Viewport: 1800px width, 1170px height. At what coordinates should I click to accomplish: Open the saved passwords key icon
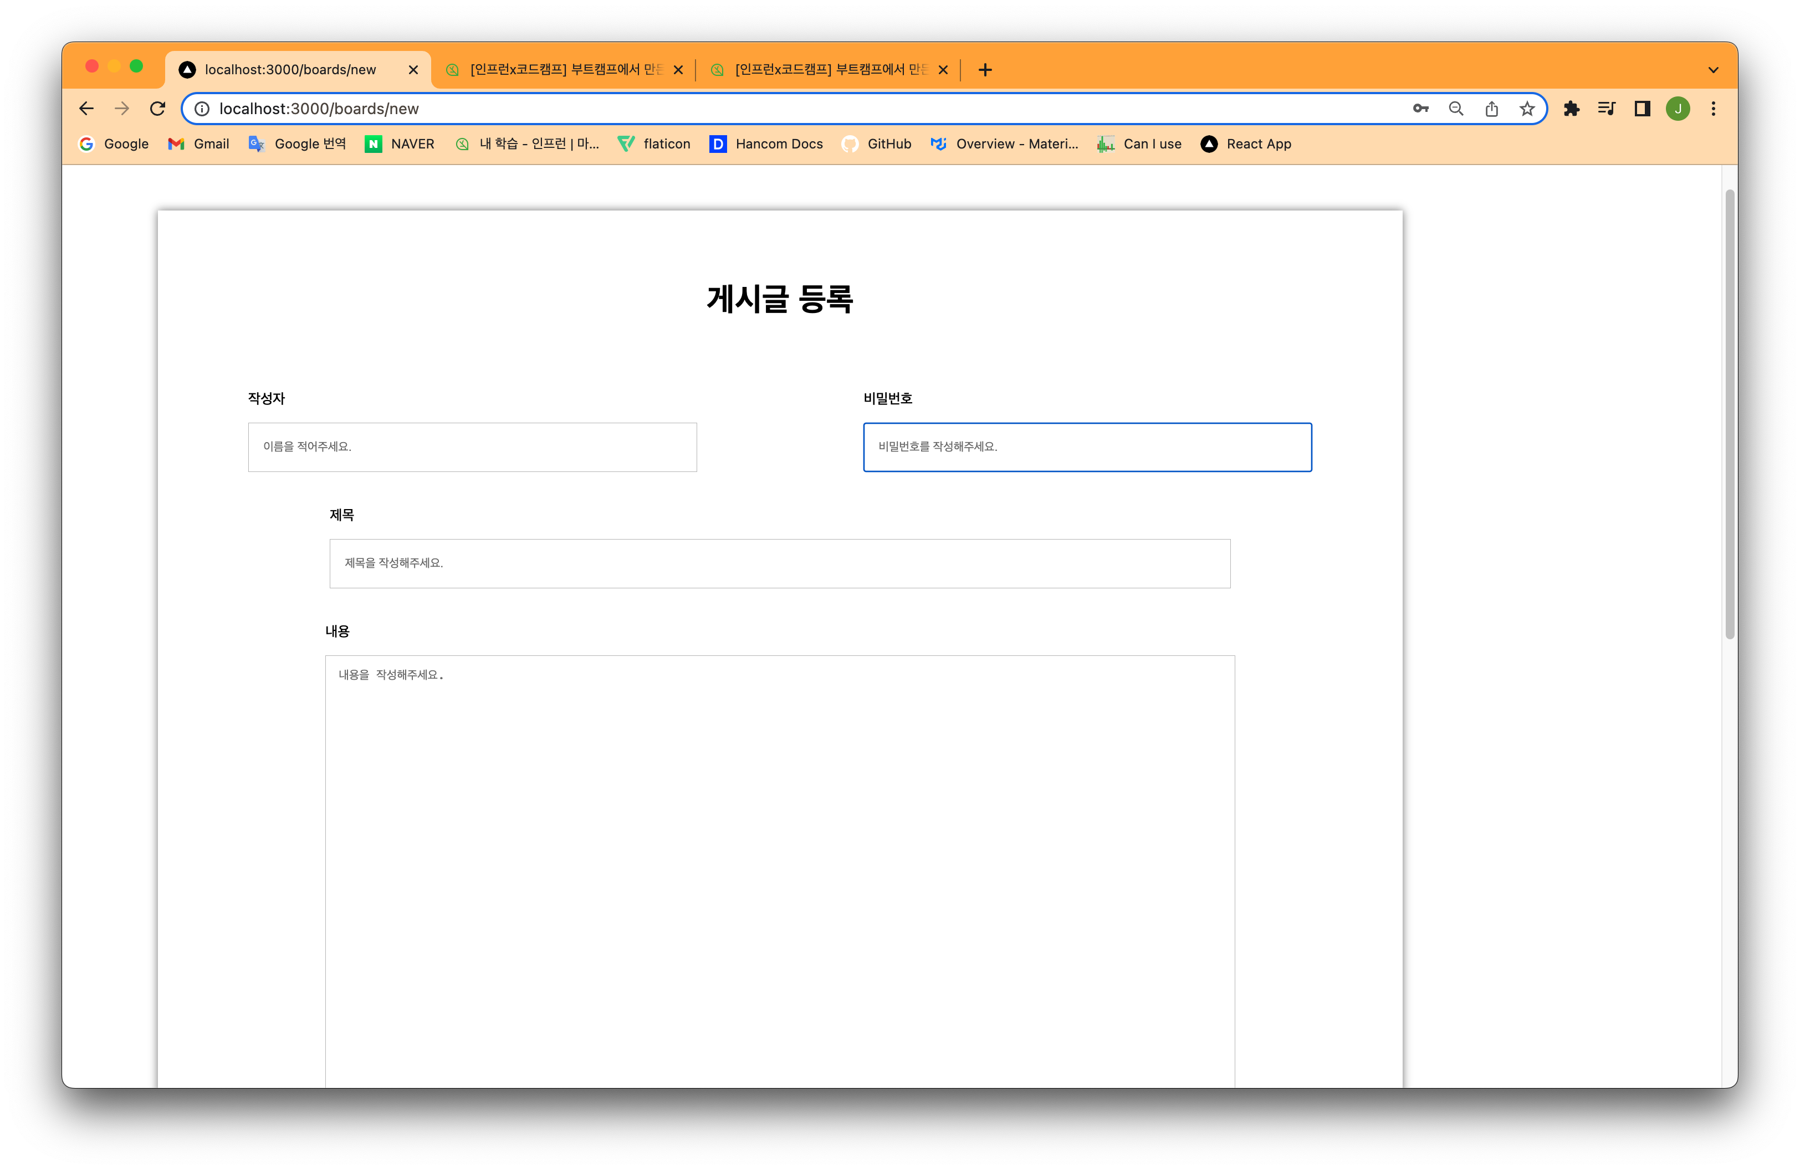pos(1420,109)
